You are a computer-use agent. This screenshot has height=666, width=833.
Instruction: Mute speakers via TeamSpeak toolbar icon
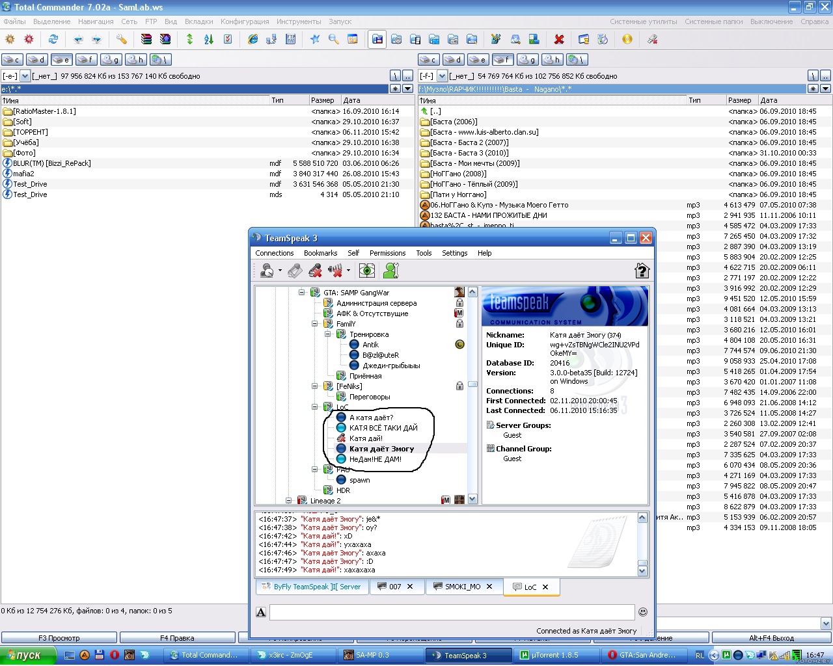[x=335, y=271]
